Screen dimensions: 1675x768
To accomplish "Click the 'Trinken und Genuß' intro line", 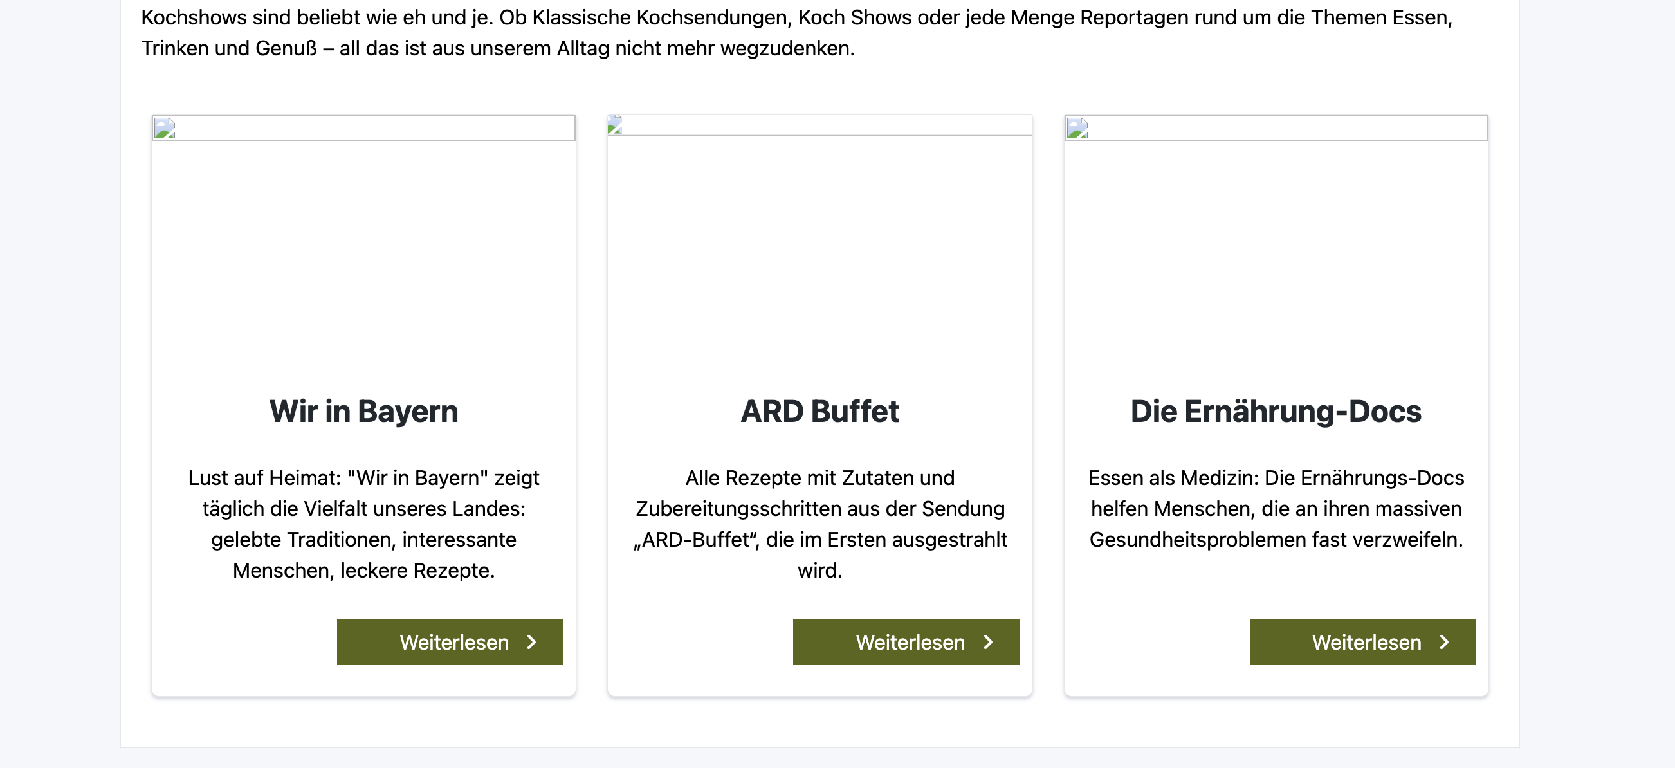I will click(497, 48).
